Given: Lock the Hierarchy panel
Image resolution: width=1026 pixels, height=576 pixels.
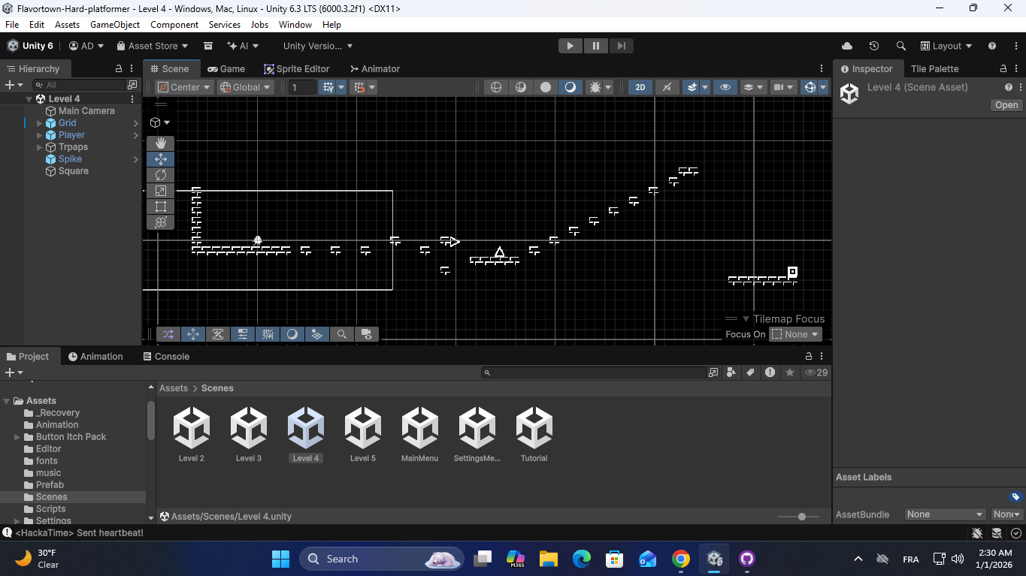Looking at the screenshot, I should pos(119,68).
